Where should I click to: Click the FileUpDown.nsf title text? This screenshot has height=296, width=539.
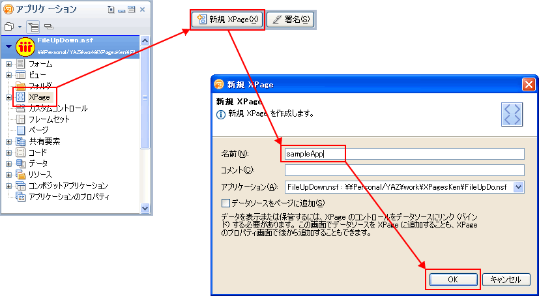click(65, 40)
